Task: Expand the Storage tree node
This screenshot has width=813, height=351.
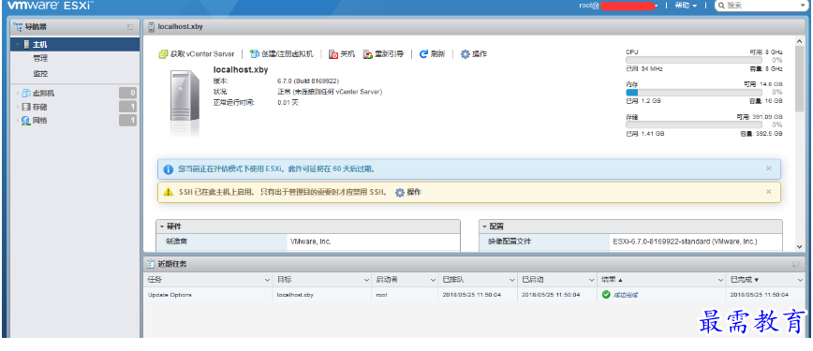Action: [18, 107]
